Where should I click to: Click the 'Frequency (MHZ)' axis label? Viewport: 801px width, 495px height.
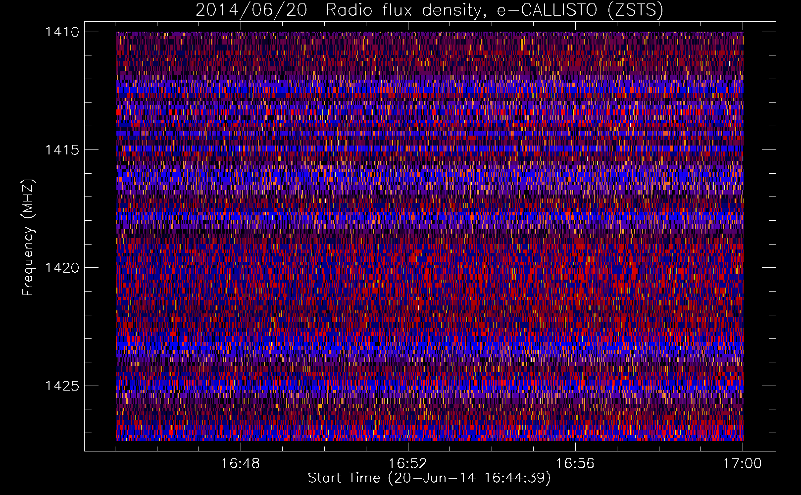coord(29,238)
